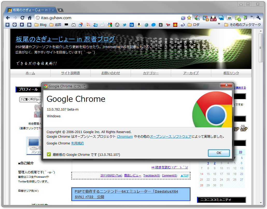This screenshot has height=209, width=267.
Task: Open the clock history shortcut in bookmarks bar
Action: tap(15, 25)
